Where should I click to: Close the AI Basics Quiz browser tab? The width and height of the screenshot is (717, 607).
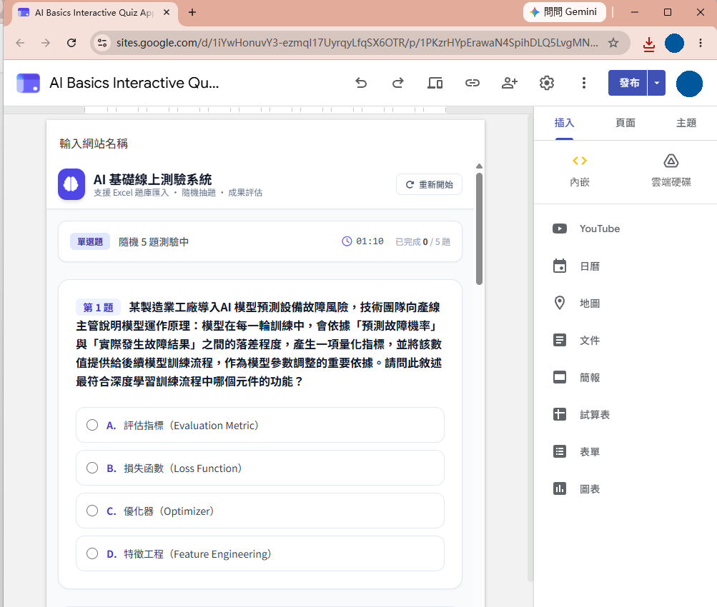167,12
